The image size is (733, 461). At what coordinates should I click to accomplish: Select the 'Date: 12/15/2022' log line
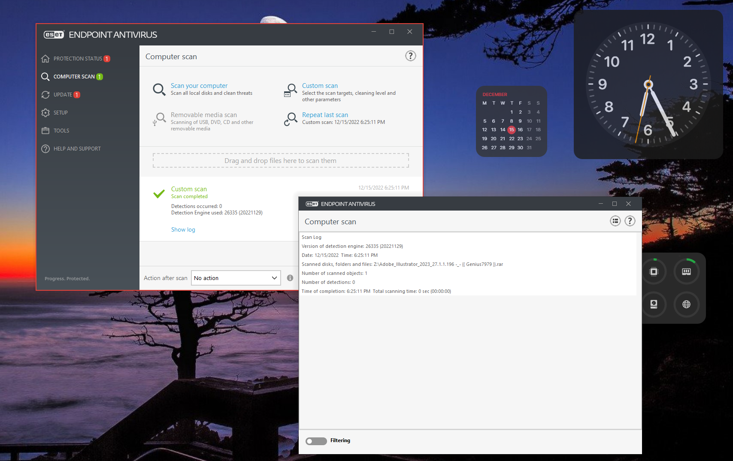(340, 255)
